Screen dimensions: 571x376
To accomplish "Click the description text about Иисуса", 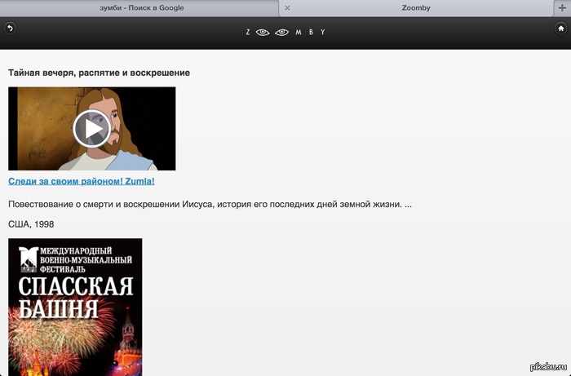I will coord(210,204).
